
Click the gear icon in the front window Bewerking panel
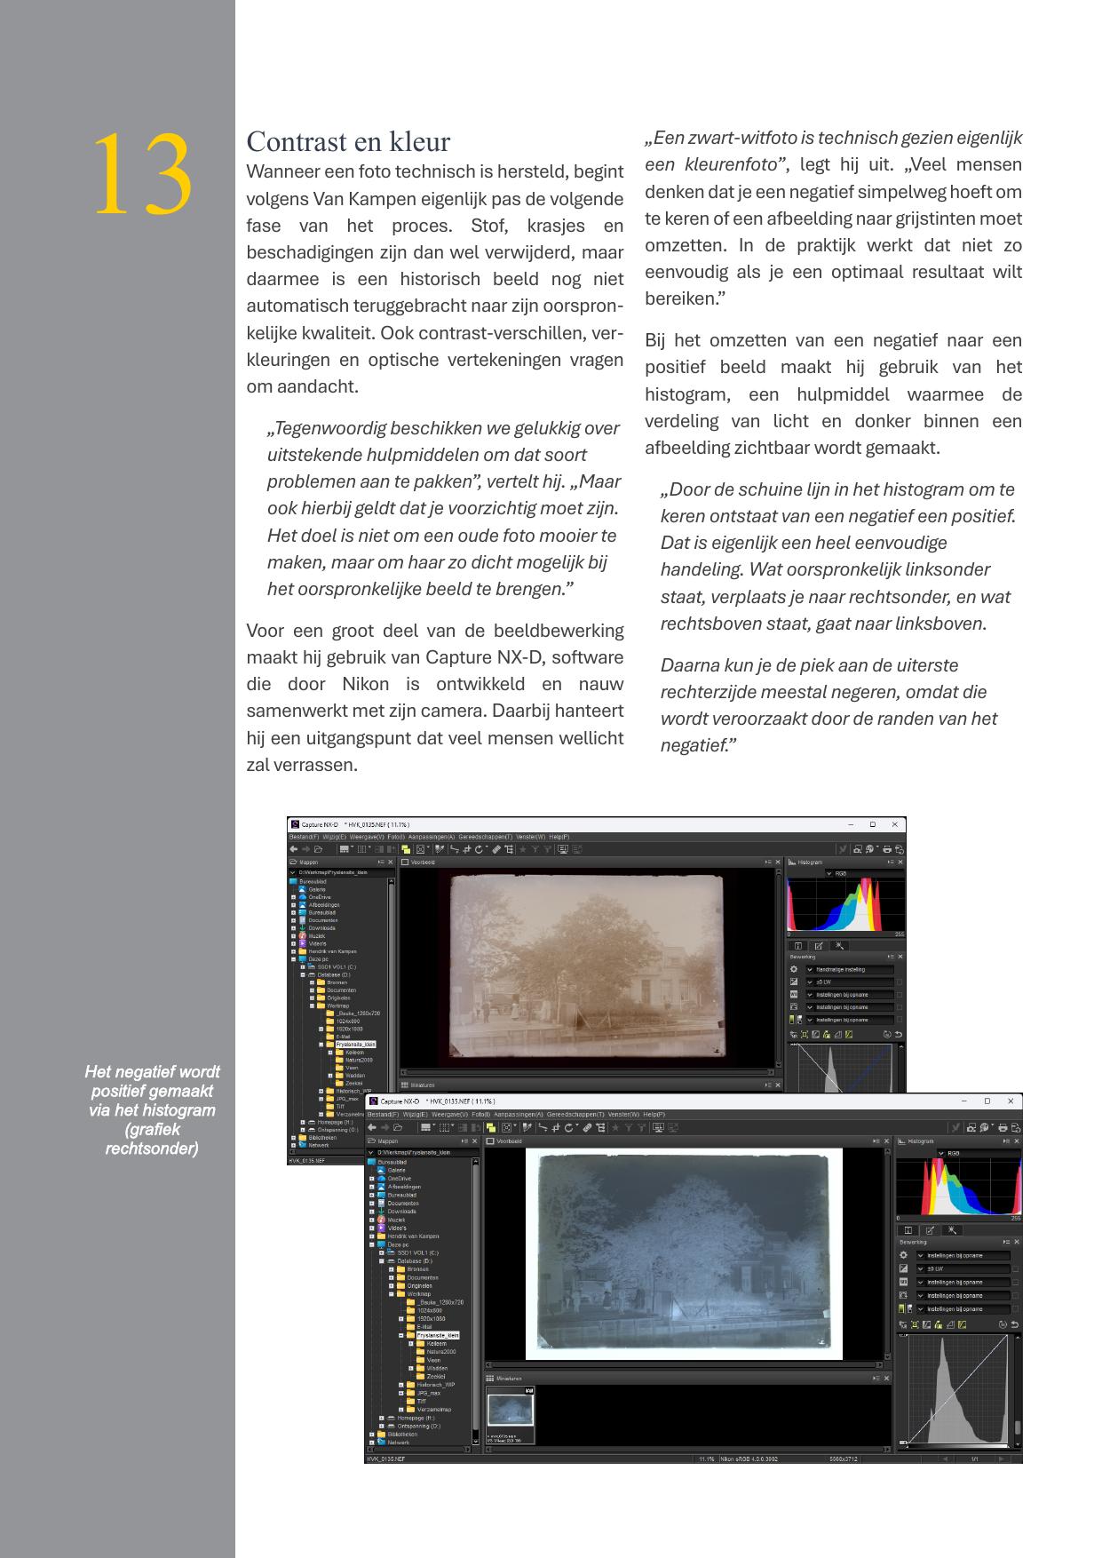click(903, 1255)
